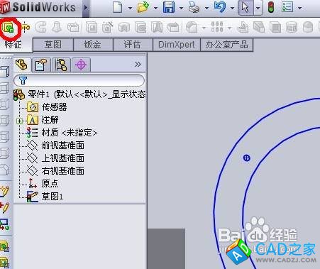Select the 原点 origin item
Viewport: 320px width, 269px height.
[43, 184]
